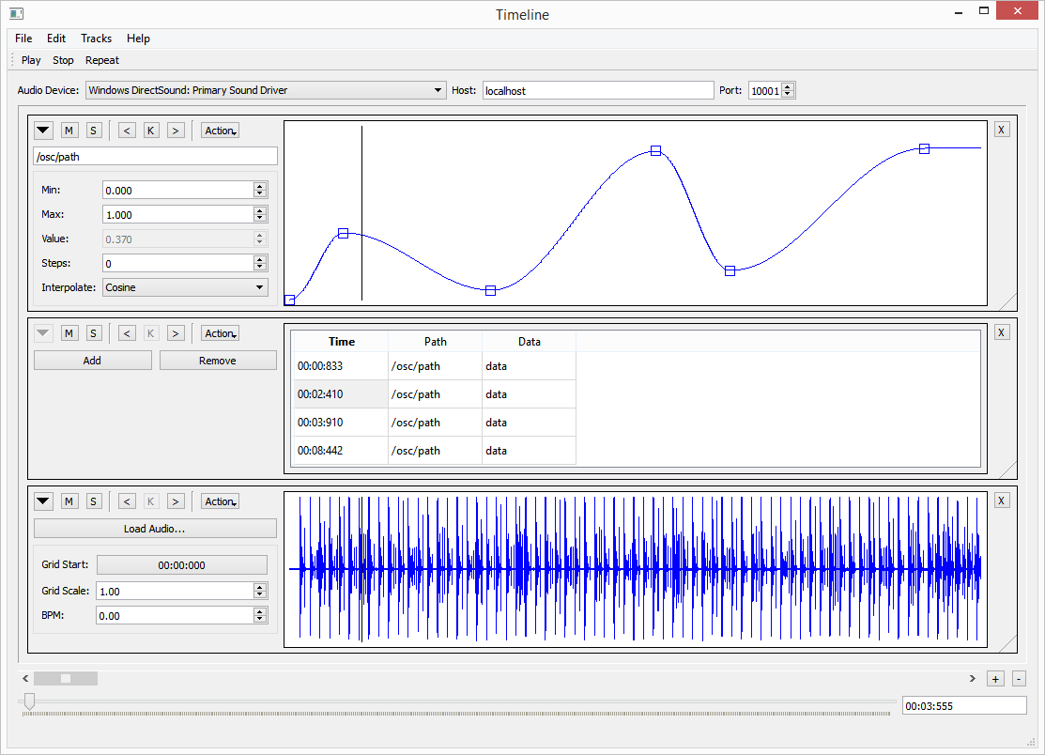Image resolution: width=1045 pixels, height=755 pixels.
Task: Mute the first automation track
Action: [x=69, y=131]
